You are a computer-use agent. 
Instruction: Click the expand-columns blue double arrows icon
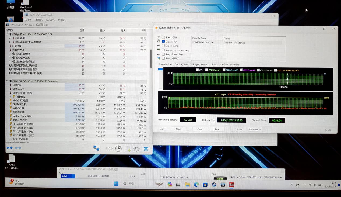[10, 148]
